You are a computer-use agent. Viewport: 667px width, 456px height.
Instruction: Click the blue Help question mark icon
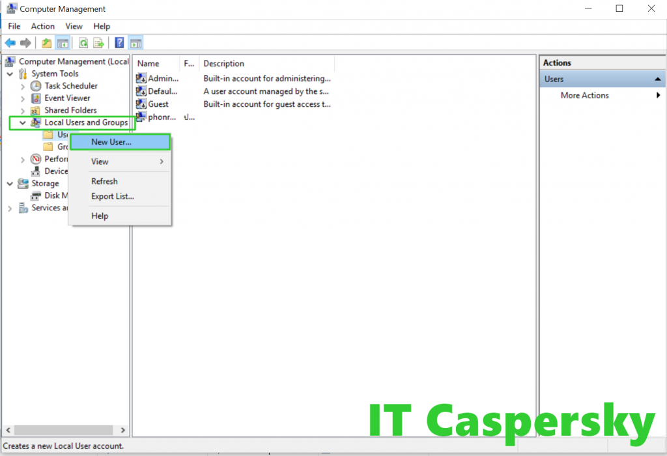click(x=120, y=43)
